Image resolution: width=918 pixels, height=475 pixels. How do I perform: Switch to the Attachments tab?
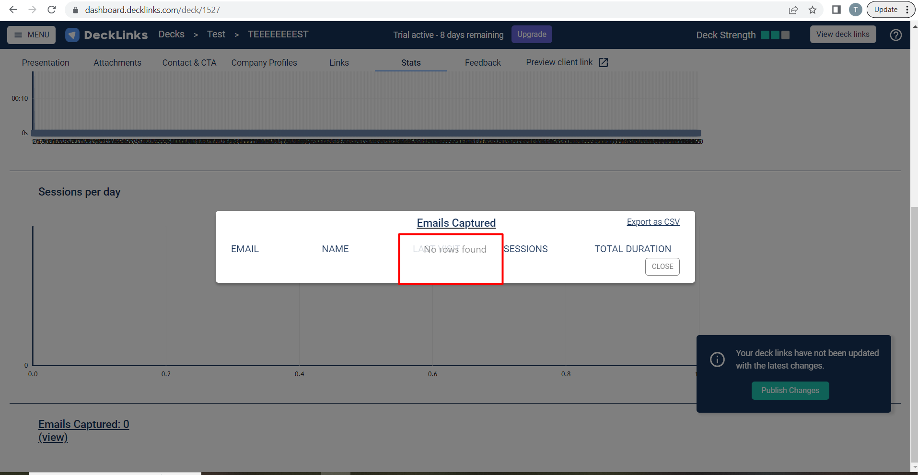pyautogui.click(x=117, y=63)
